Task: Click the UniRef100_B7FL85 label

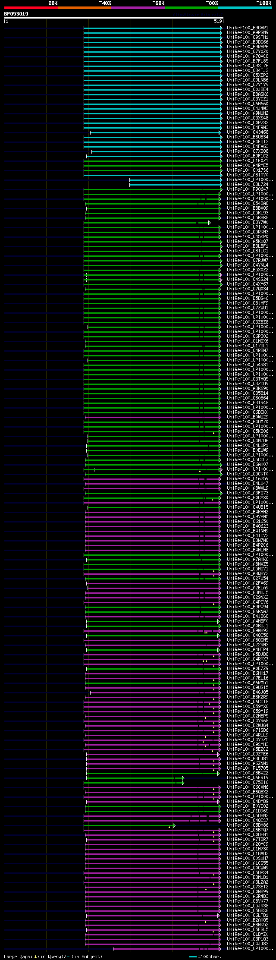Action: [x=248, y=61]
